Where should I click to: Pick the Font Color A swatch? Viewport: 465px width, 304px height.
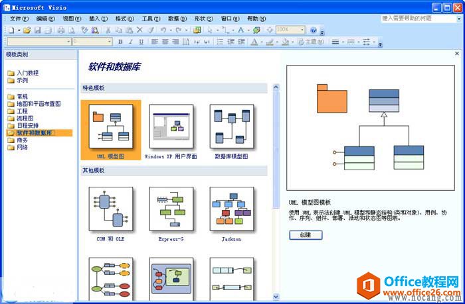254,42
